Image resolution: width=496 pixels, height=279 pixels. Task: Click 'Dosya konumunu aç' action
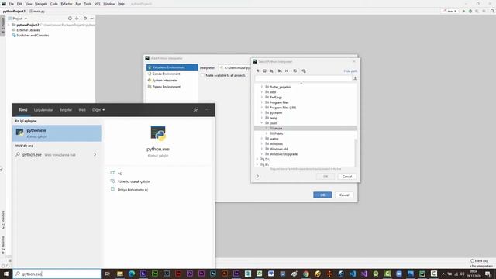point(133,190)
